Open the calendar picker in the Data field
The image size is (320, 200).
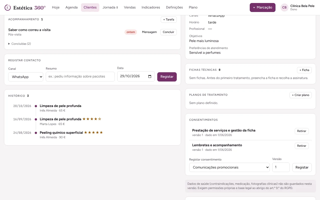coord(150,76)
